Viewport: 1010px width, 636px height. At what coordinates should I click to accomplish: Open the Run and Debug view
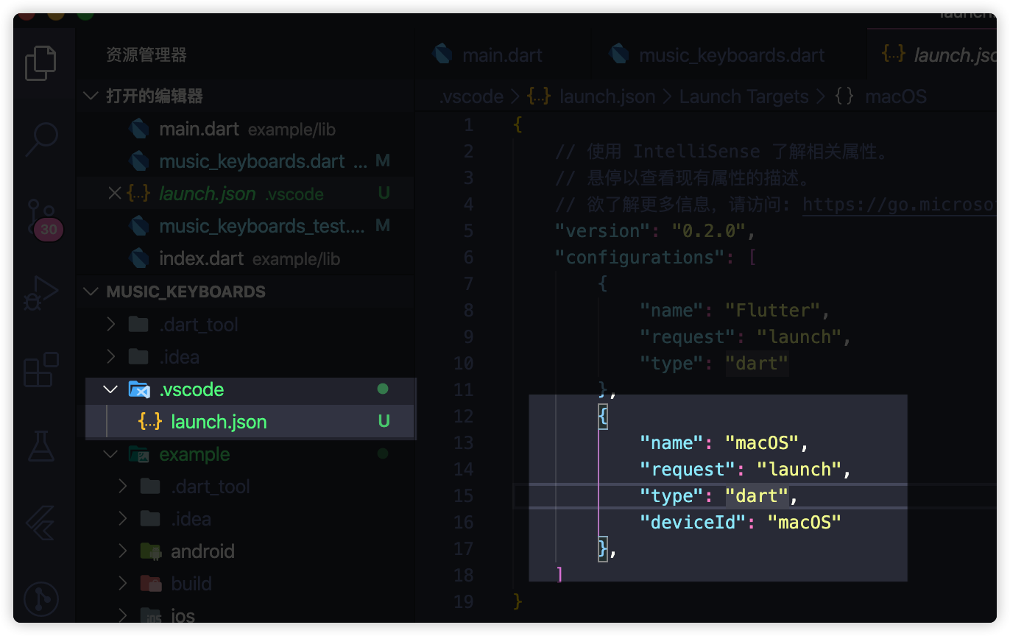(41, 293)
